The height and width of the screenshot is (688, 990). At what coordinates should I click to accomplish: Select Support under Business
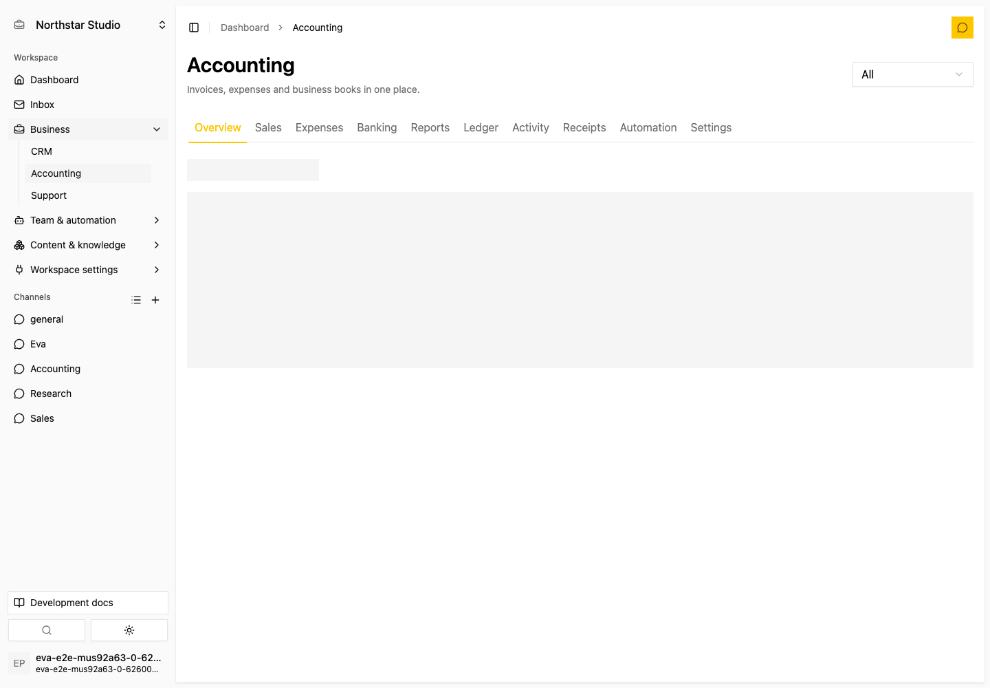point(88,195)
